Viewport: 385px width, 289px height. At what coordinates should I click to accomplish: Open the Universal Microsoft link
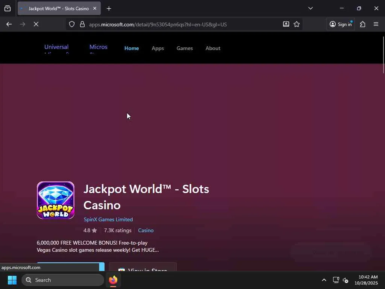(x=56, y=49)
